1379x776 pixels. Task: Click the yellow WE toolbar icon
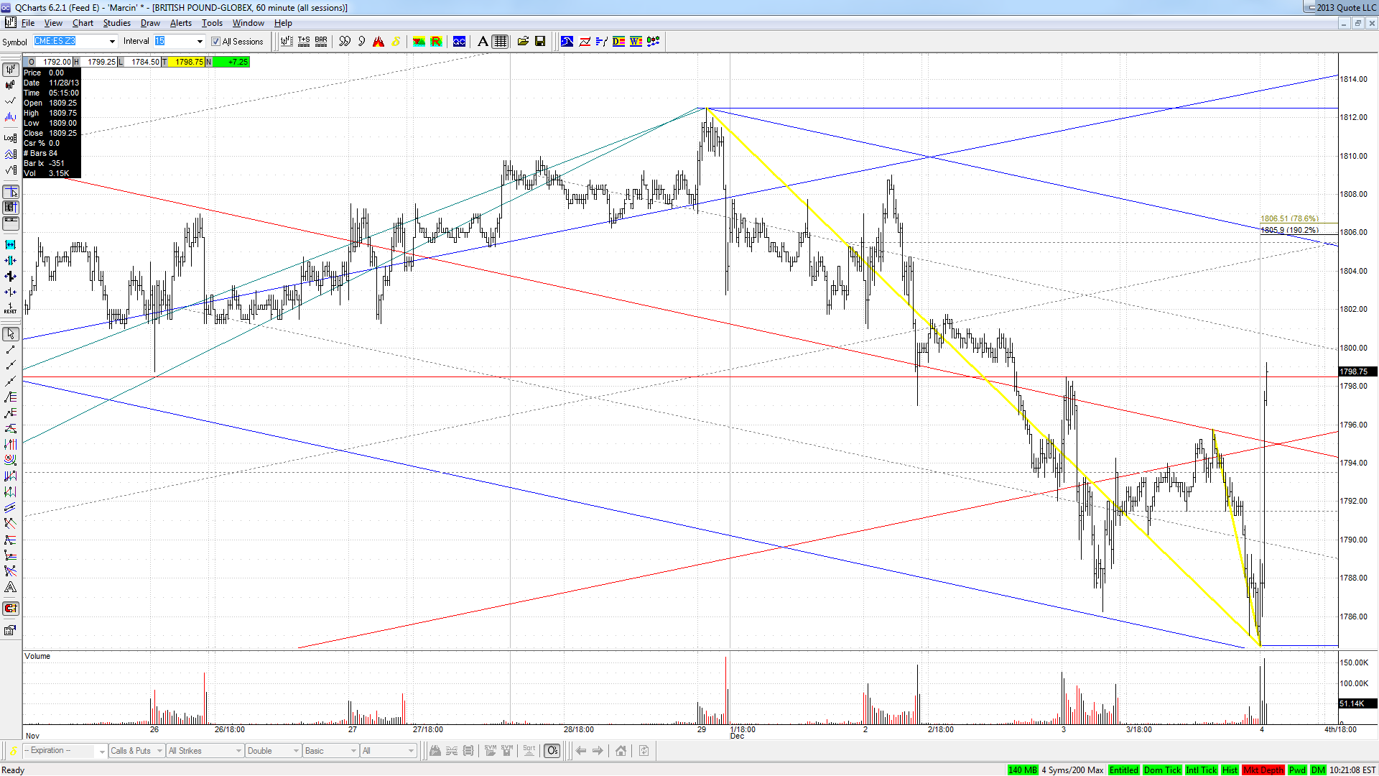(x=636, y=42)
